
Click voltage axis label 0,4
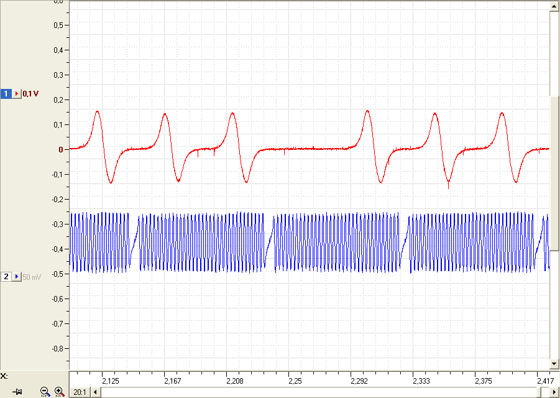58,50
